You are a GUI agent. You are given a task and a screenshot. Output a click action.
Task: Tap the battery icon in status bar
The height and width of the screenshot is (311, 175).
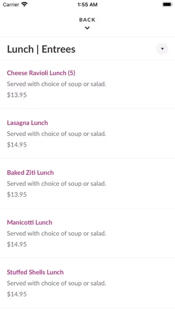click(x=167, y=4)
